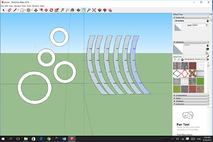The image size is (213, 142).
Task: Open Extension Warehouse from the toolbar
Action: [x=105, y=10]
